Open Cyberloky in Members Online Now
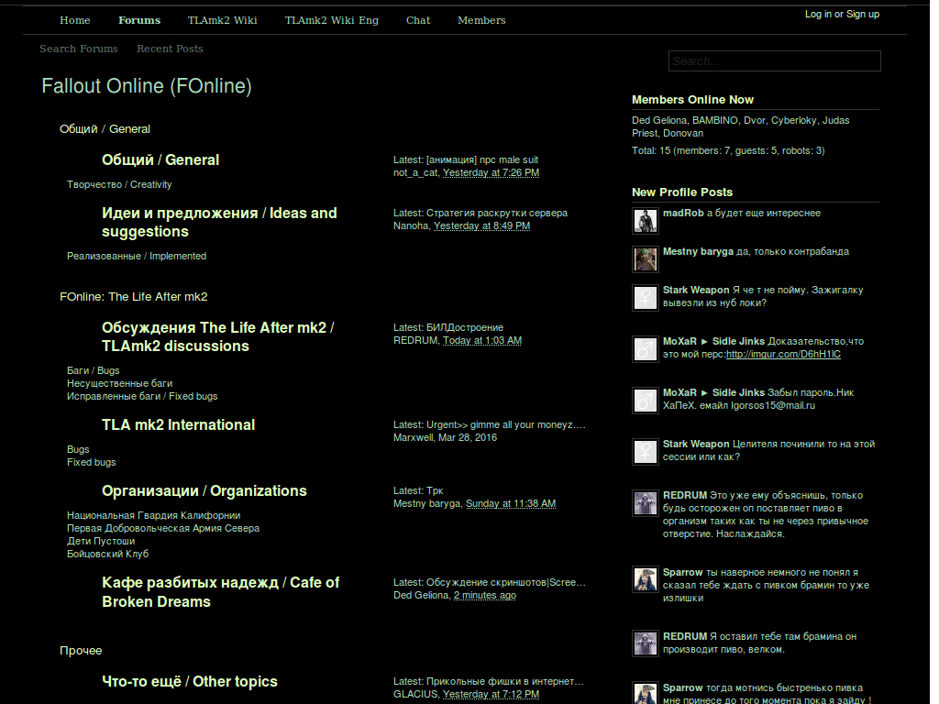This screenshot has width=939, height=704. [x=793, y=120]
